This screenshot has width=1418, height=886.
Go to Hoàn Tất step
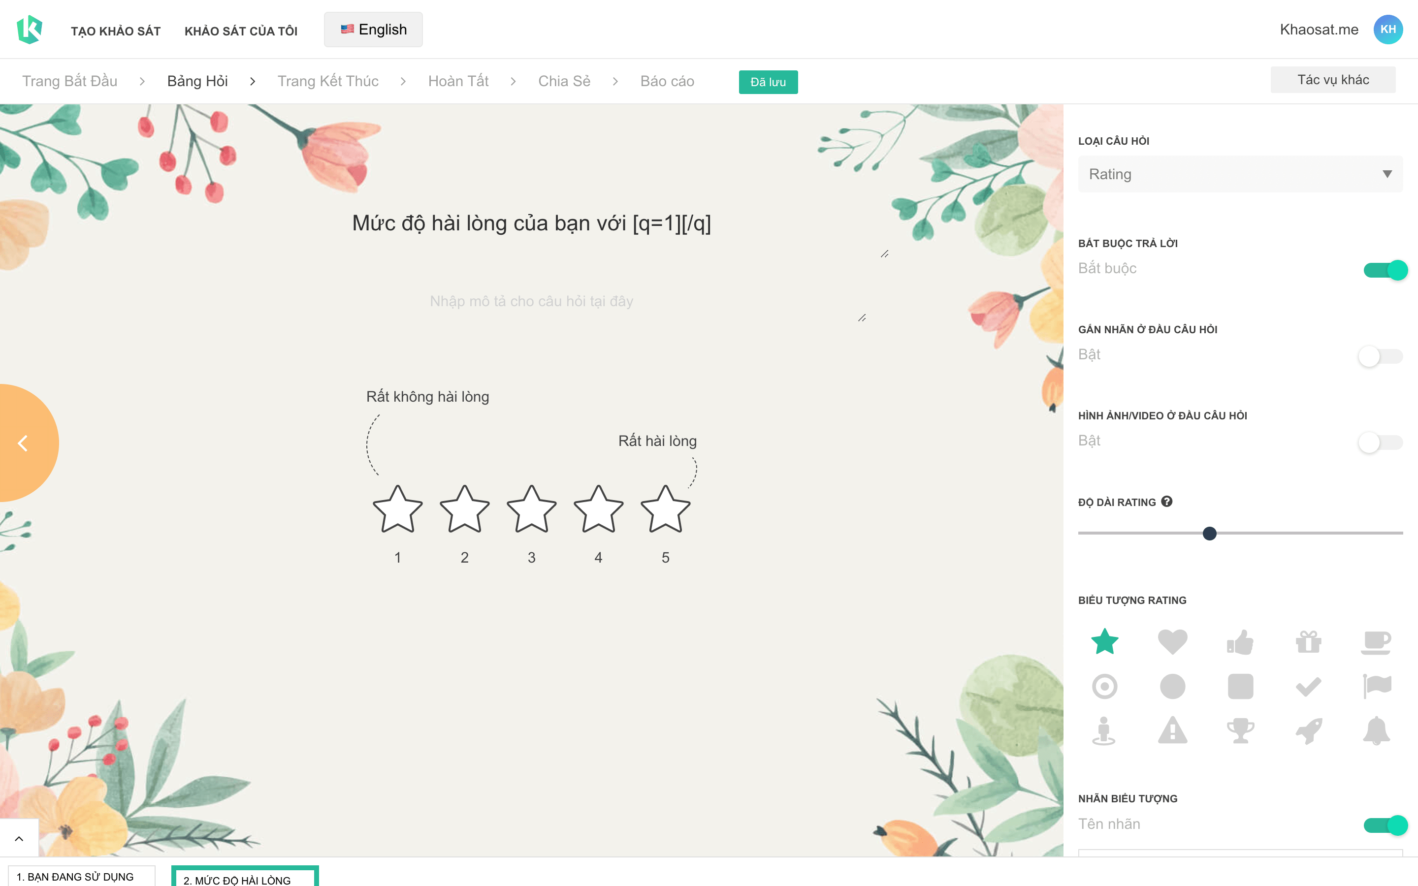(458, 81)
